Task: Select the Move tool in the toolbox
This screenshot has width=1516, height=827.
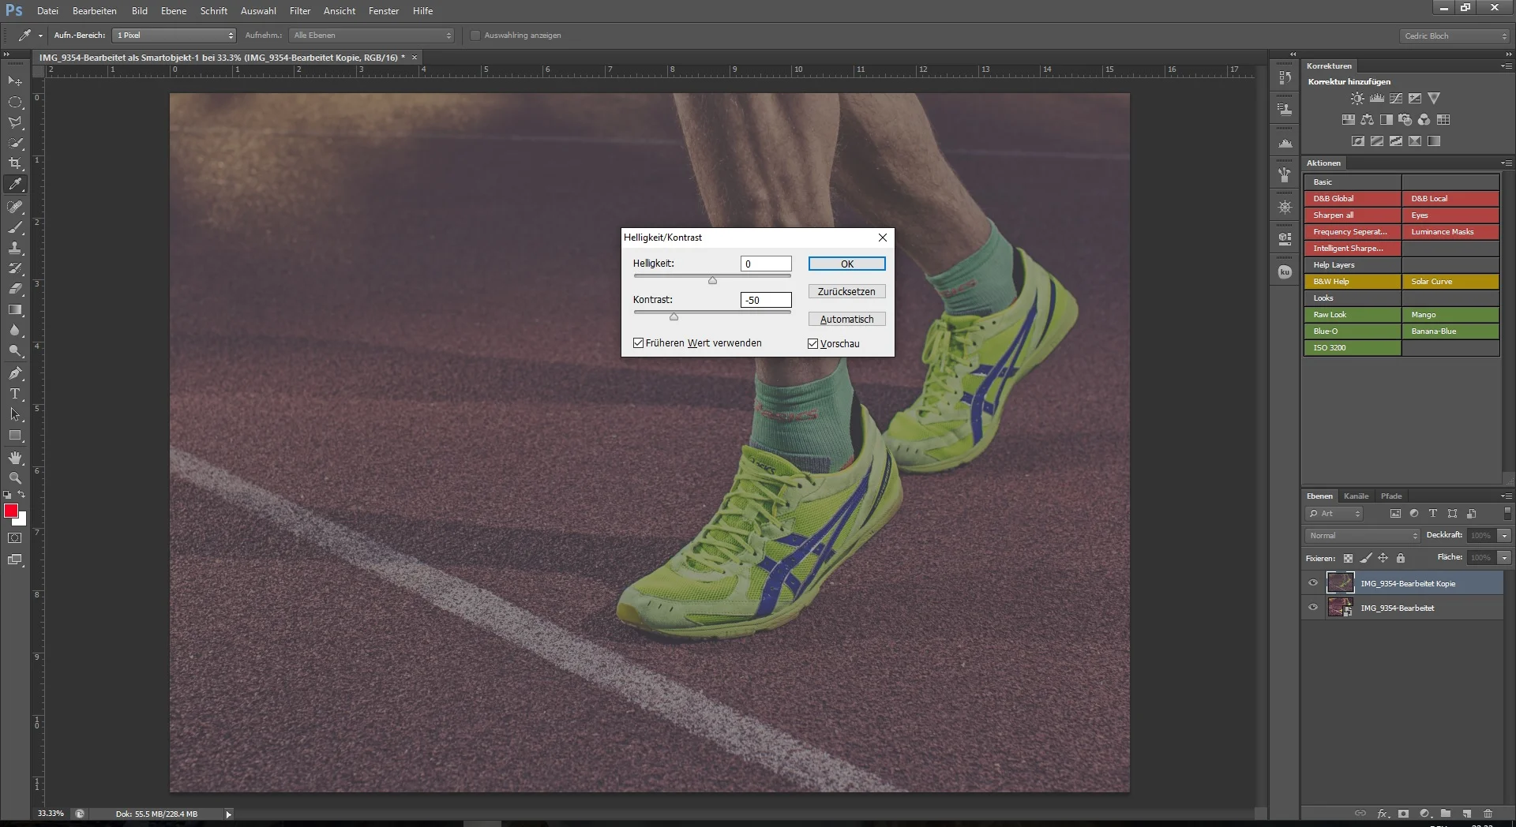Action: [x=15, y=81]
